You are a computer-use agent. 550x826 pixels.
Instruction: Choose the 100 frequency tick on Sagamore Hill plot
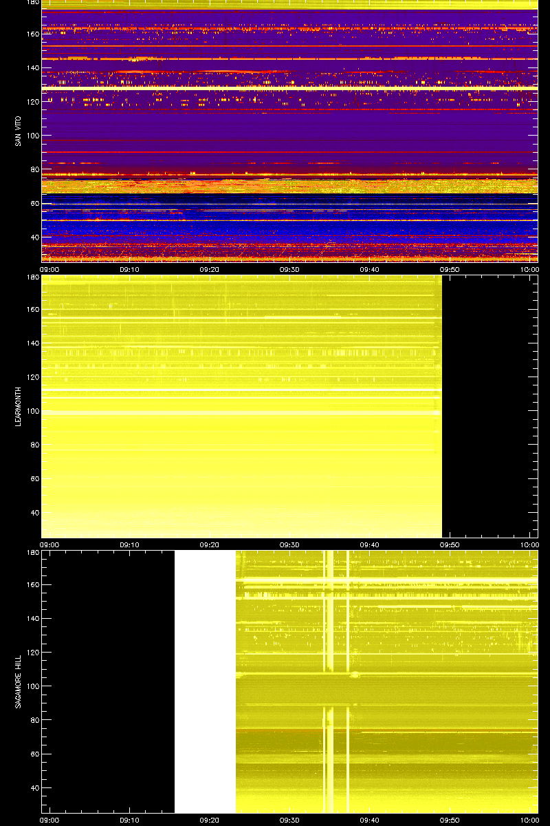click(32, 686)
